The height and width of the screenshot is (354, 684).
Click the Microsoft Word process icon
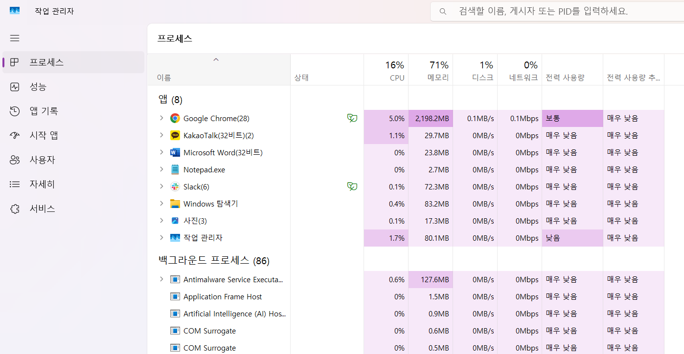click(175, 152)
